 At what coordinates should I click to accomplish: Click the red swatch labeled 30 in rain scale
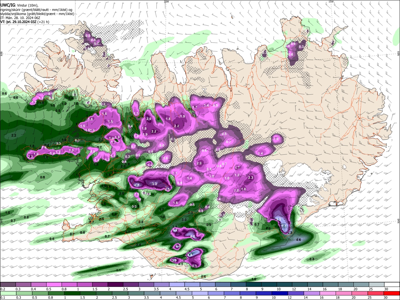392,293
